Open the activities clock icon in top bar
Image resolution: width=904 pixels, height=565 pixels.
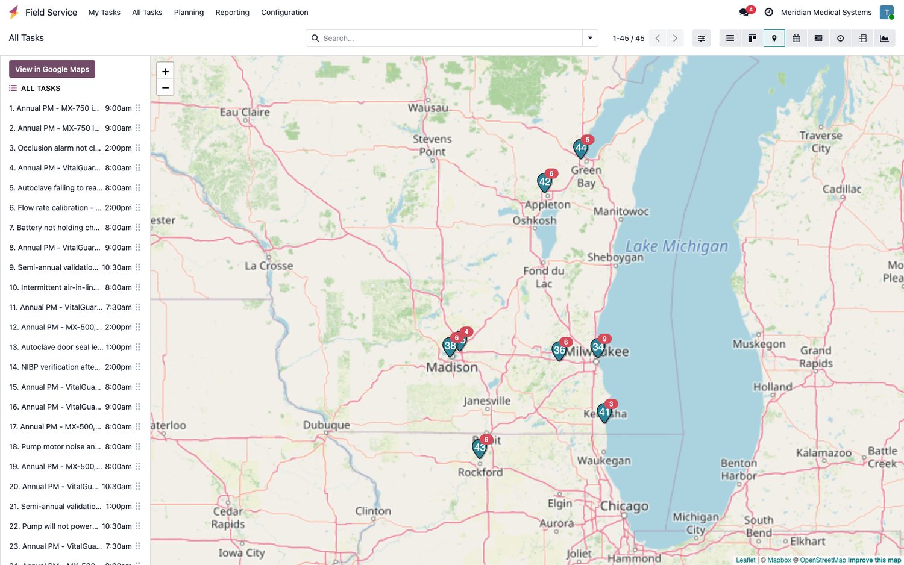click(768, 12)
